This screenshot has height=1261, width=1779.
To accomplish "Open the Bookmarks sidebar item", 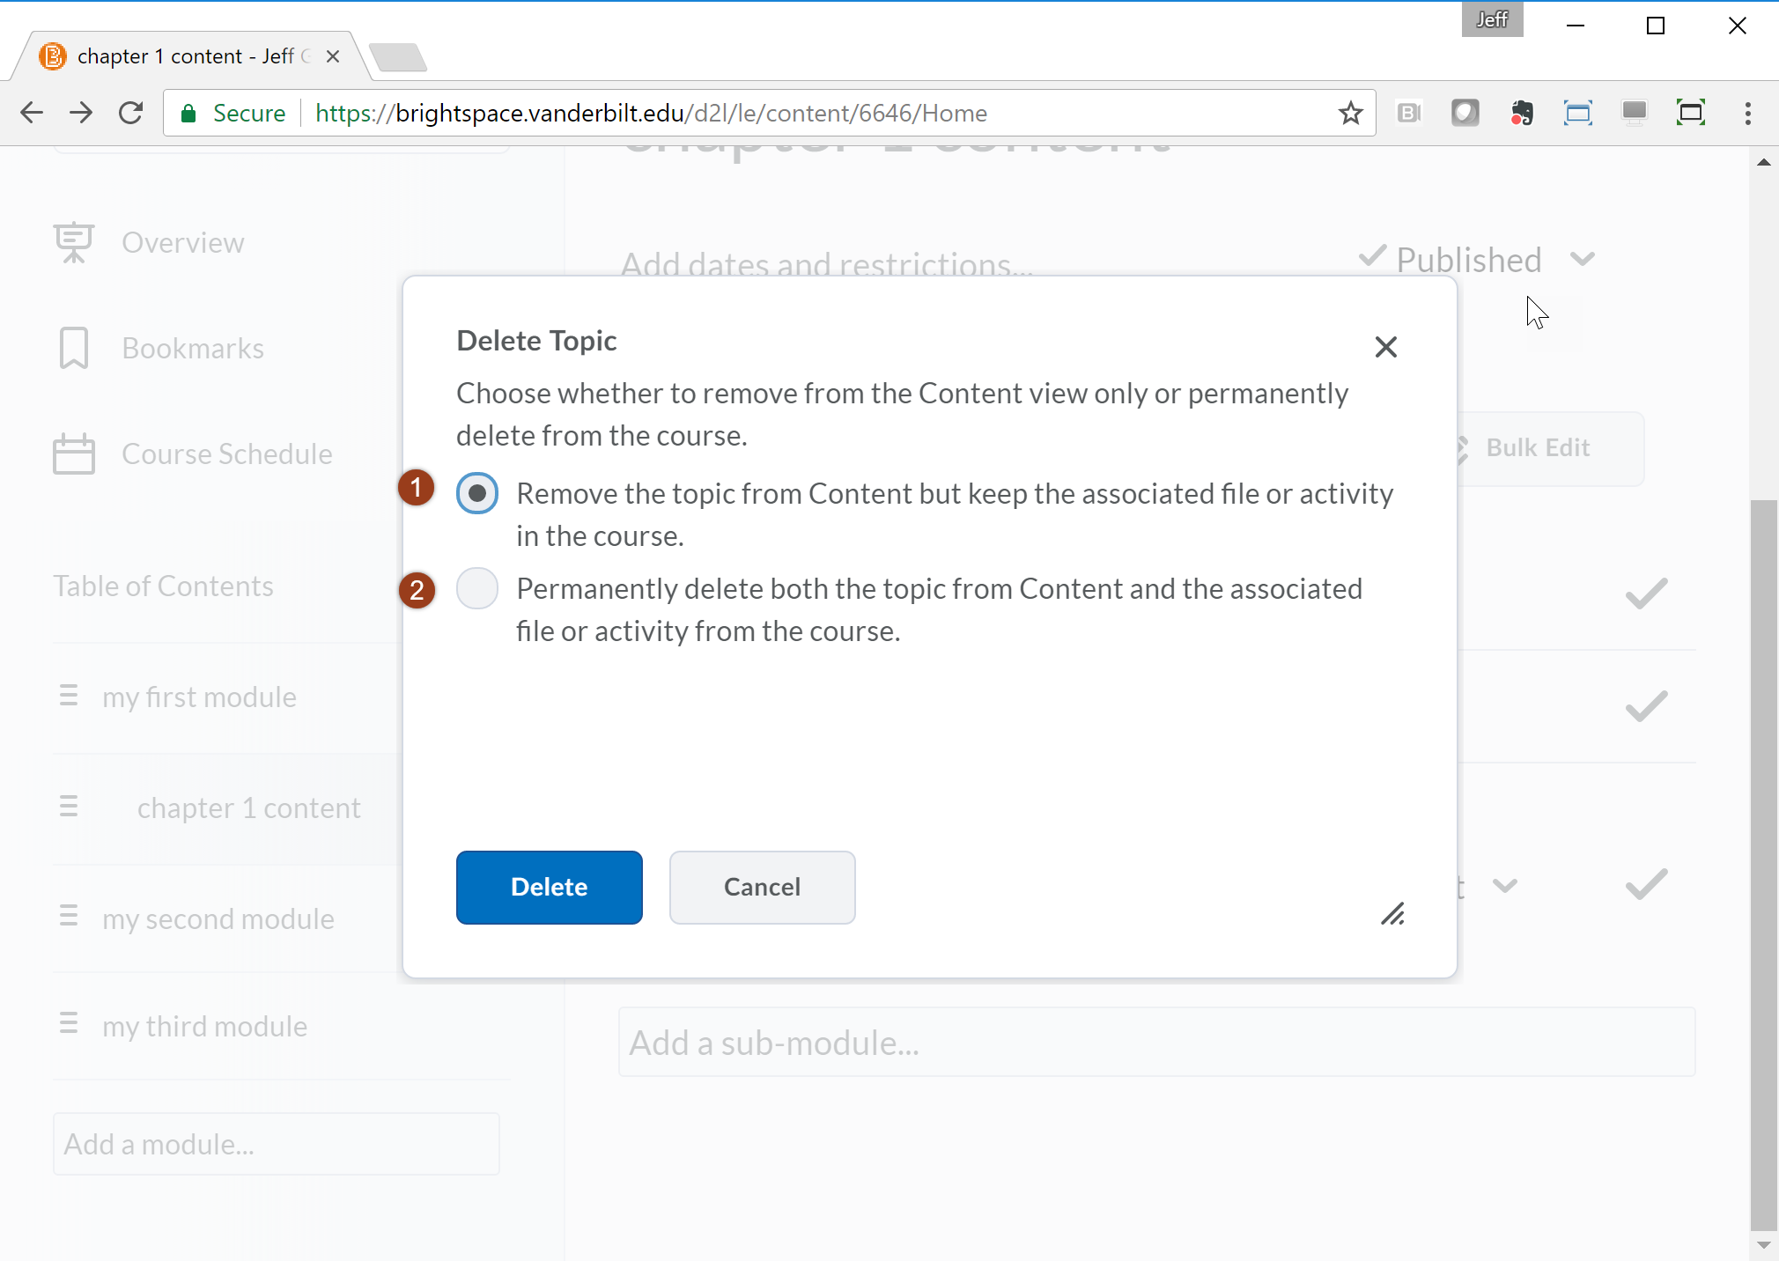I will (193, 348).
